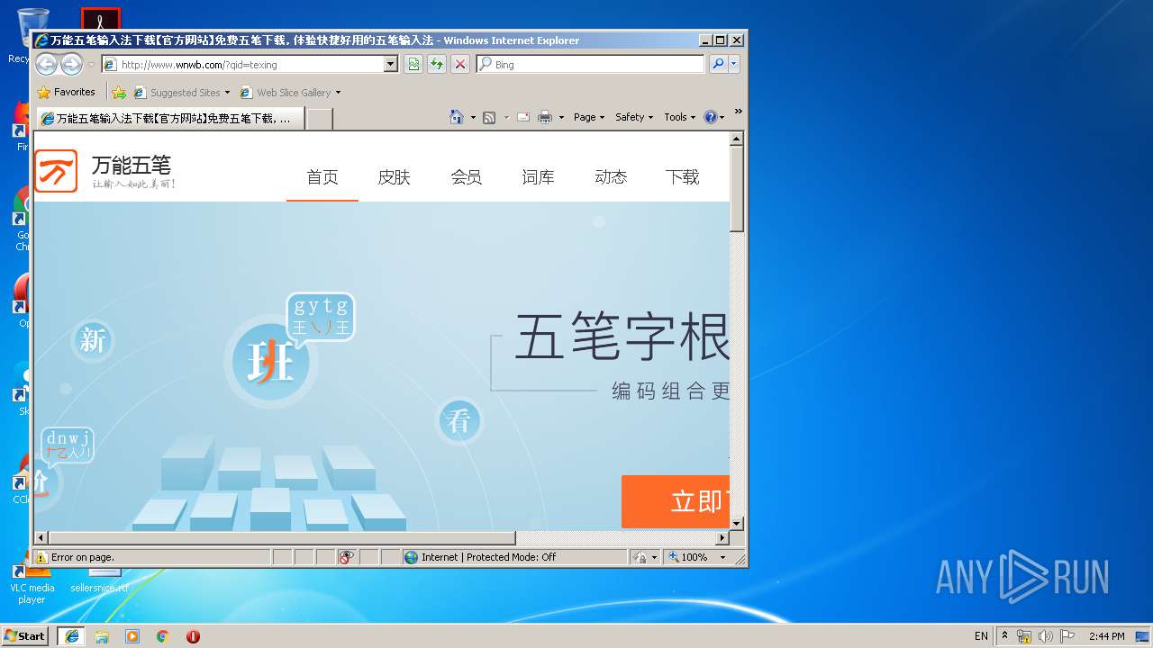
Task: Open the Tools menu
Action: pos(680,117)
